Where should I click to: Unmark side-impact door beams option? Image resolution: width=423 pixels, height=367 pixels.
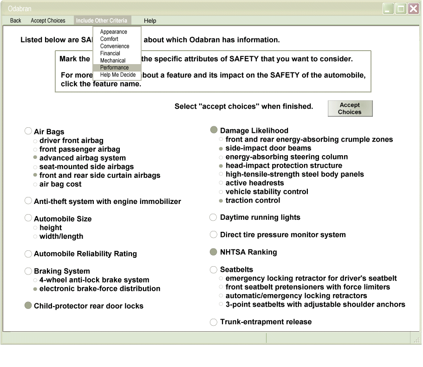[x=221, y=149]
